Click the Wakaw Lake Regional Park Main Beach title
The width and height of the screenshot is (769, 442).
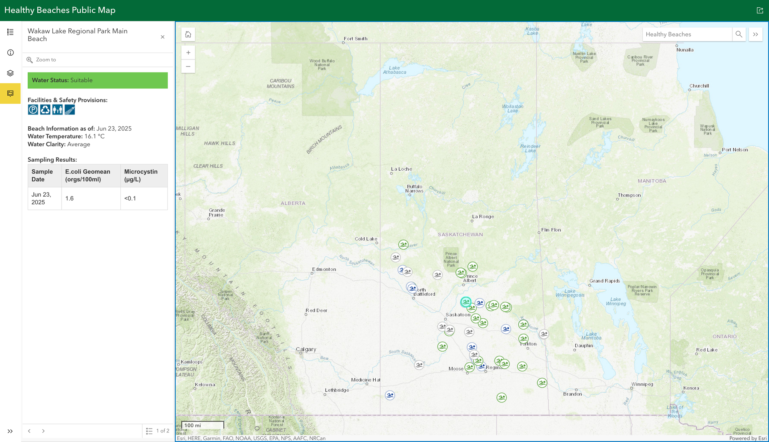coord(78,35)
